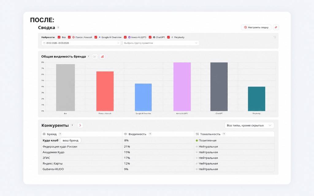Switch to bar chart view
The height and width of the screenshot is (196, 314).
click(102, 57)
